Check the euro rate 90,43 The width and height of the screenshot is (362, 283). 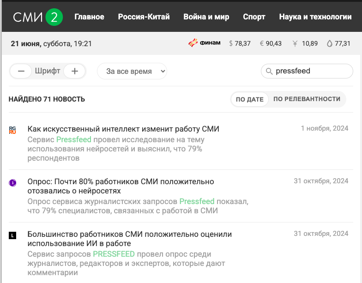coord(271,43)
